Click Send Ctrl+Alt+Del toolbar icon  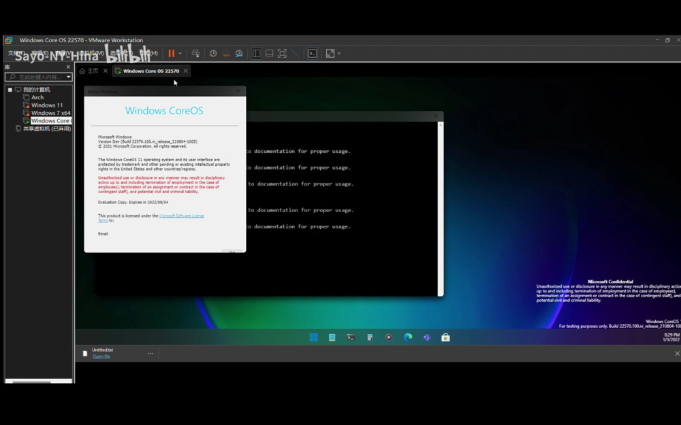(195, 54)
